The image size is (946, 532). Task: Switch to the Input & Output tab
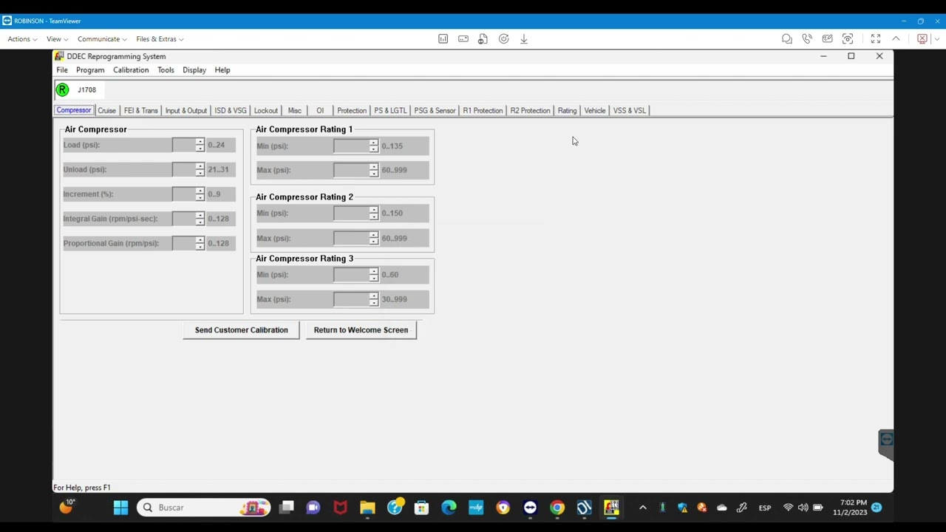(x=186, y=111)
